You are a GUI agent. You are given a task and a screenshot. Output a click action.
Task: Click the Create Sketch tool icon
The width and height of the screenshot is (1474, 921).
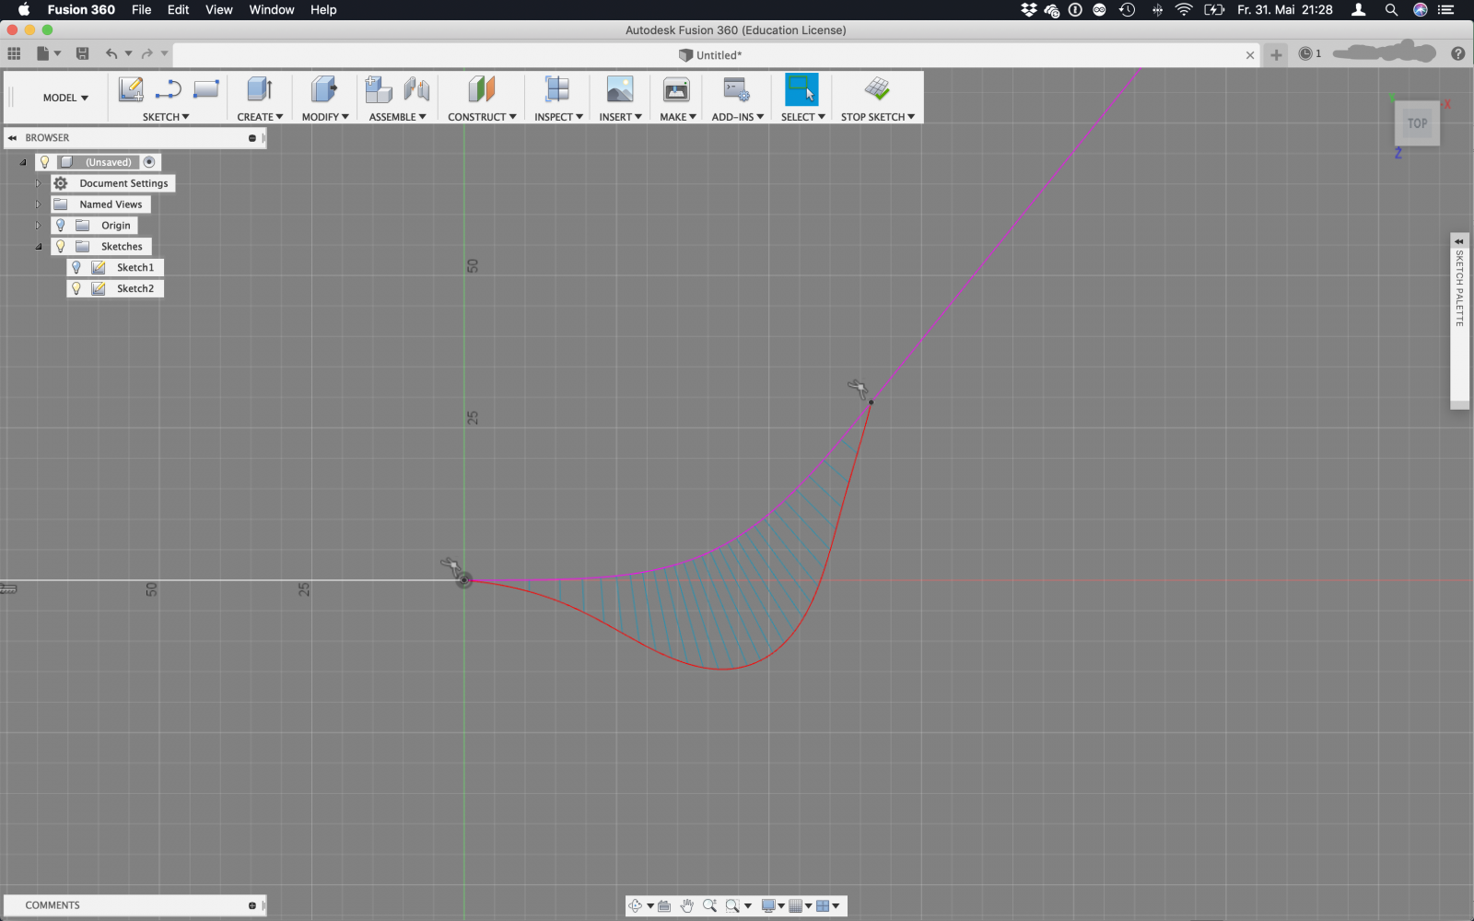coord(130,89)
